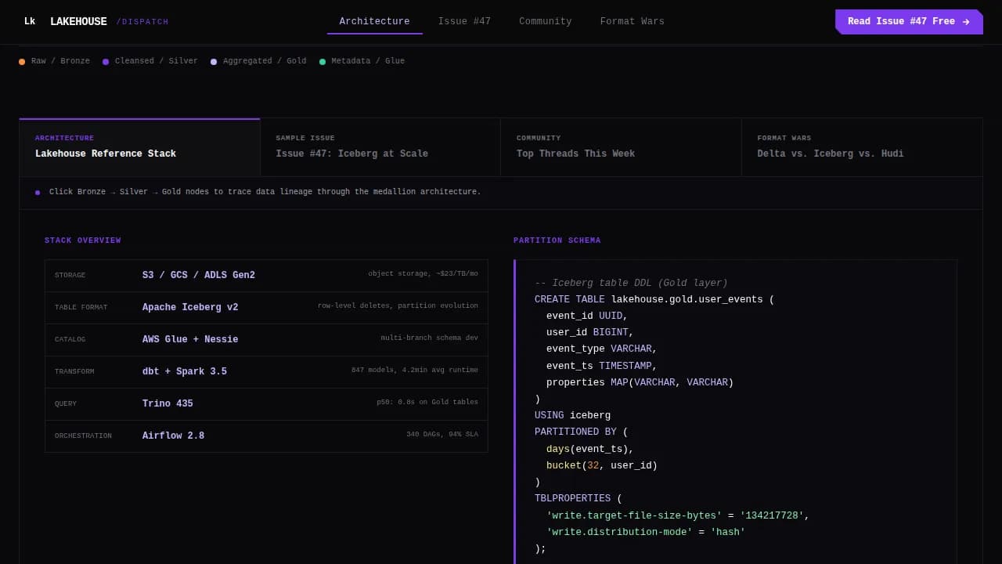Select the Apache Iceberg v2 row
The width and height of the screenshot is (1002, 564).
pyautogui.click(x=266, y=308)
